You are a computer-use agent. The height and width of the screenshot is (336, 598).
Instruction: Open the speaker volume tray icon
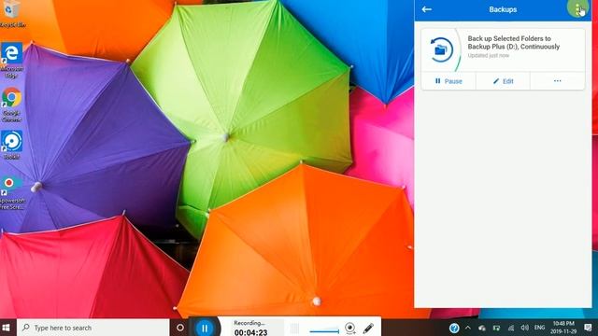(x=525, y=328)
